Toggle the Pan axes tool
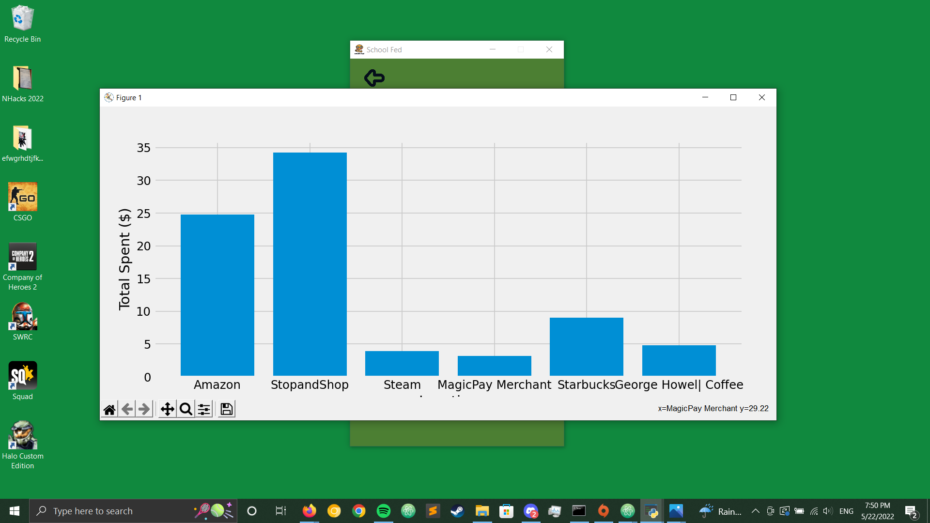Viewport: 930px width, 523px height. pyautogui.click(x=168, y=409)
